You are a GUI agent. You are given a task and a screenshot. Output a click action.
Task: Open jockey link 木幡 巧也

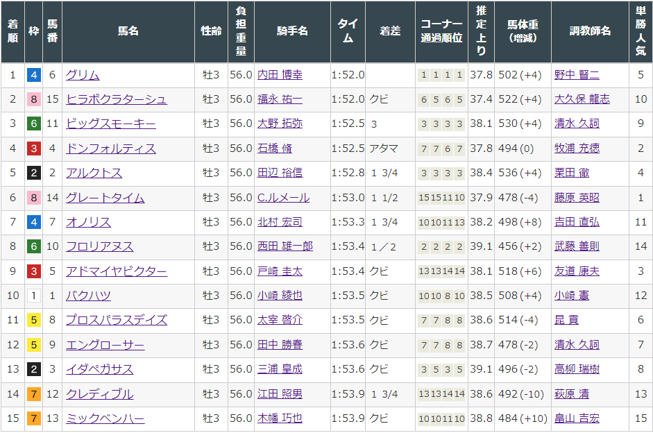click(280, 418)
